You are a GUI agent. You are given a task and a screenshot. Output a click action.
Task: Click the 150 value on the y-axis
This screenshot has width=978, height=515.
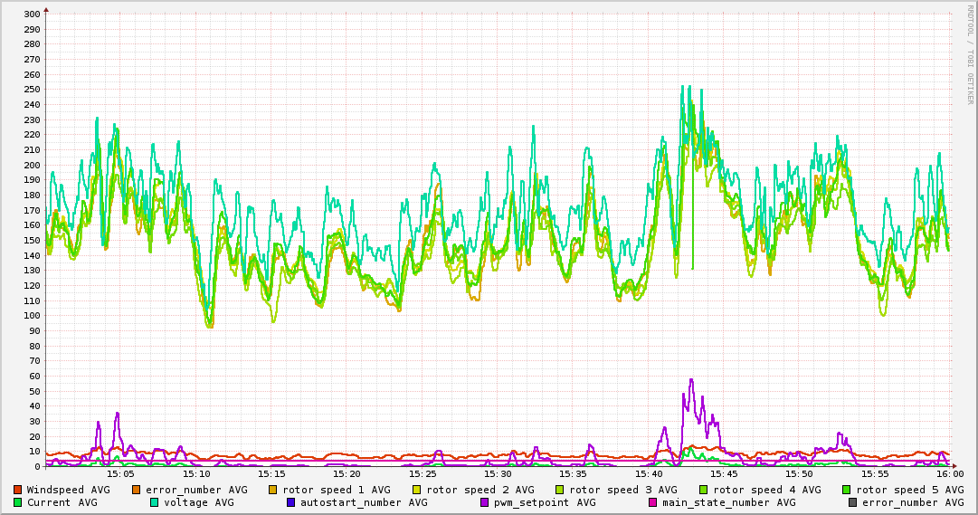[x=32, y=241]
